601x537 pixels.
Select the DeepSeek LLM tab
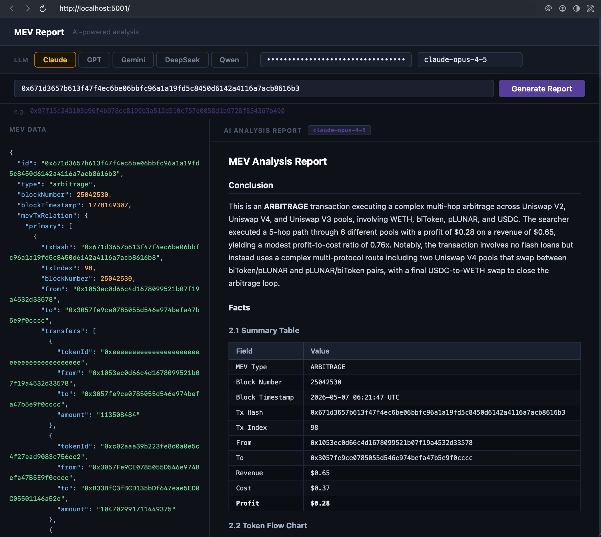click(182, 60)
